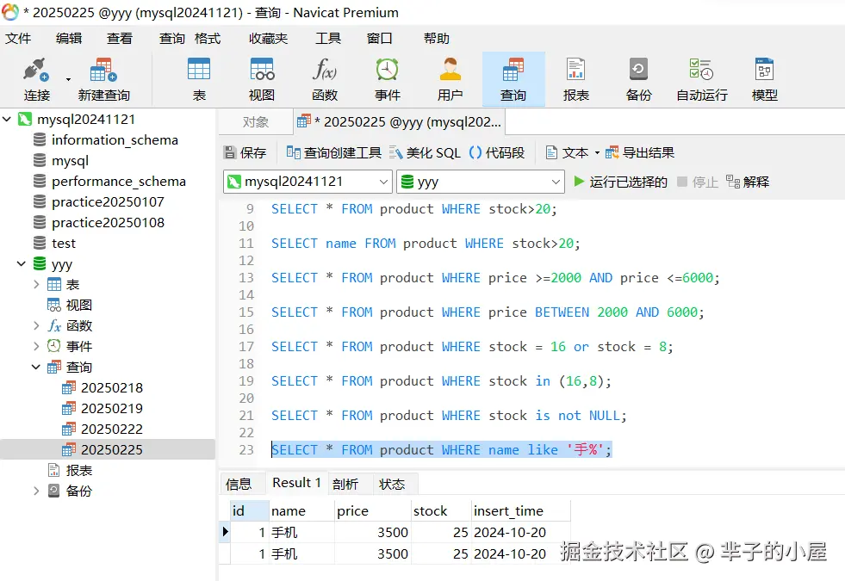
Task: Click 运行已选择的 run selected button
Action: tap(620, 182)
